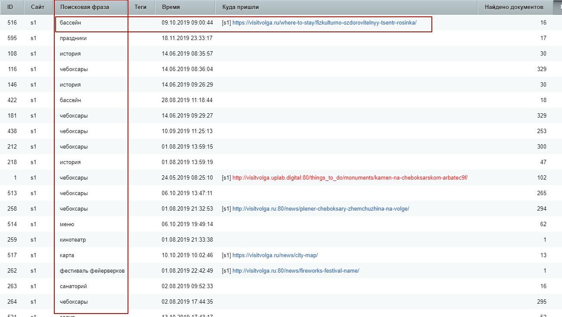
Task: Follow the fireworks-festival-name news link
Action: point(296,271)
